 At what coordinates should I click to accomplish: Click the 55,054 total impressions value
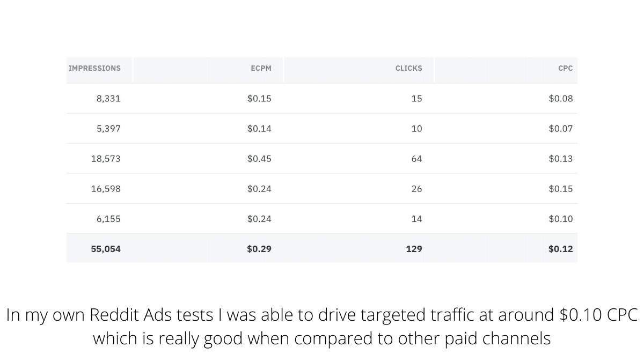(106, 249)
